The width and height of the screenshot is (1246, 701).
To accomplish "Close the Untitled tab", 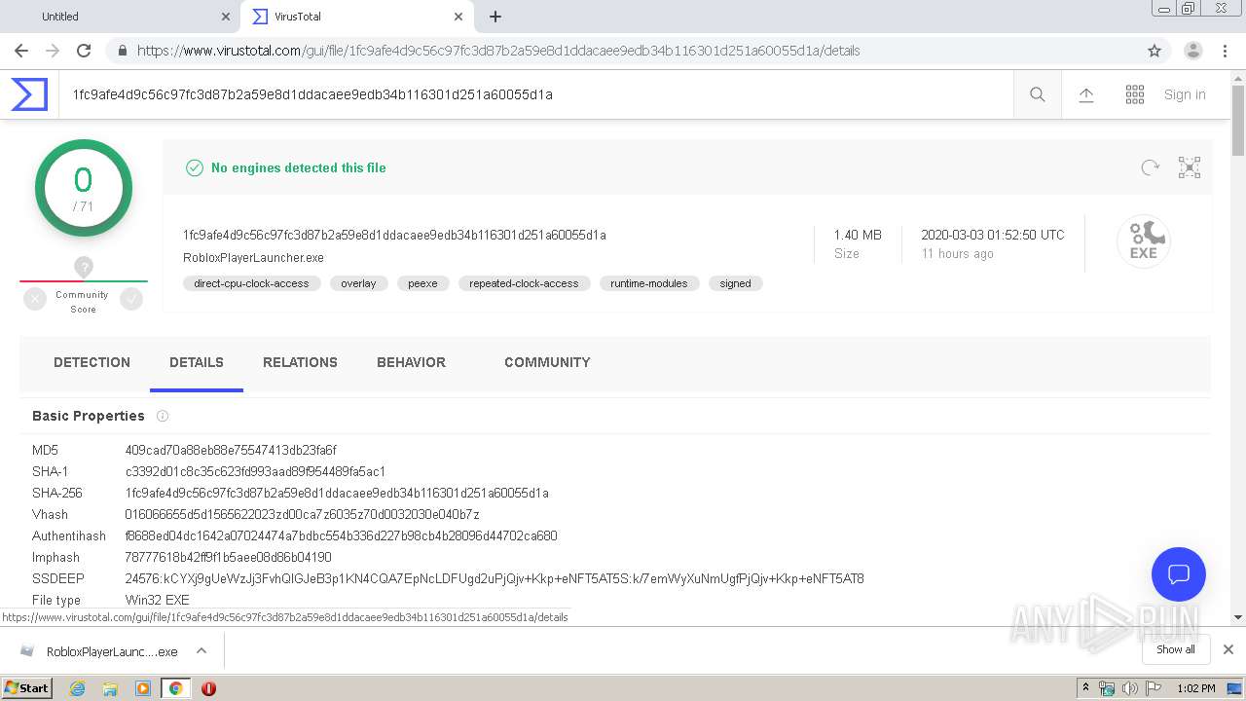I will (x=226, y=17).
